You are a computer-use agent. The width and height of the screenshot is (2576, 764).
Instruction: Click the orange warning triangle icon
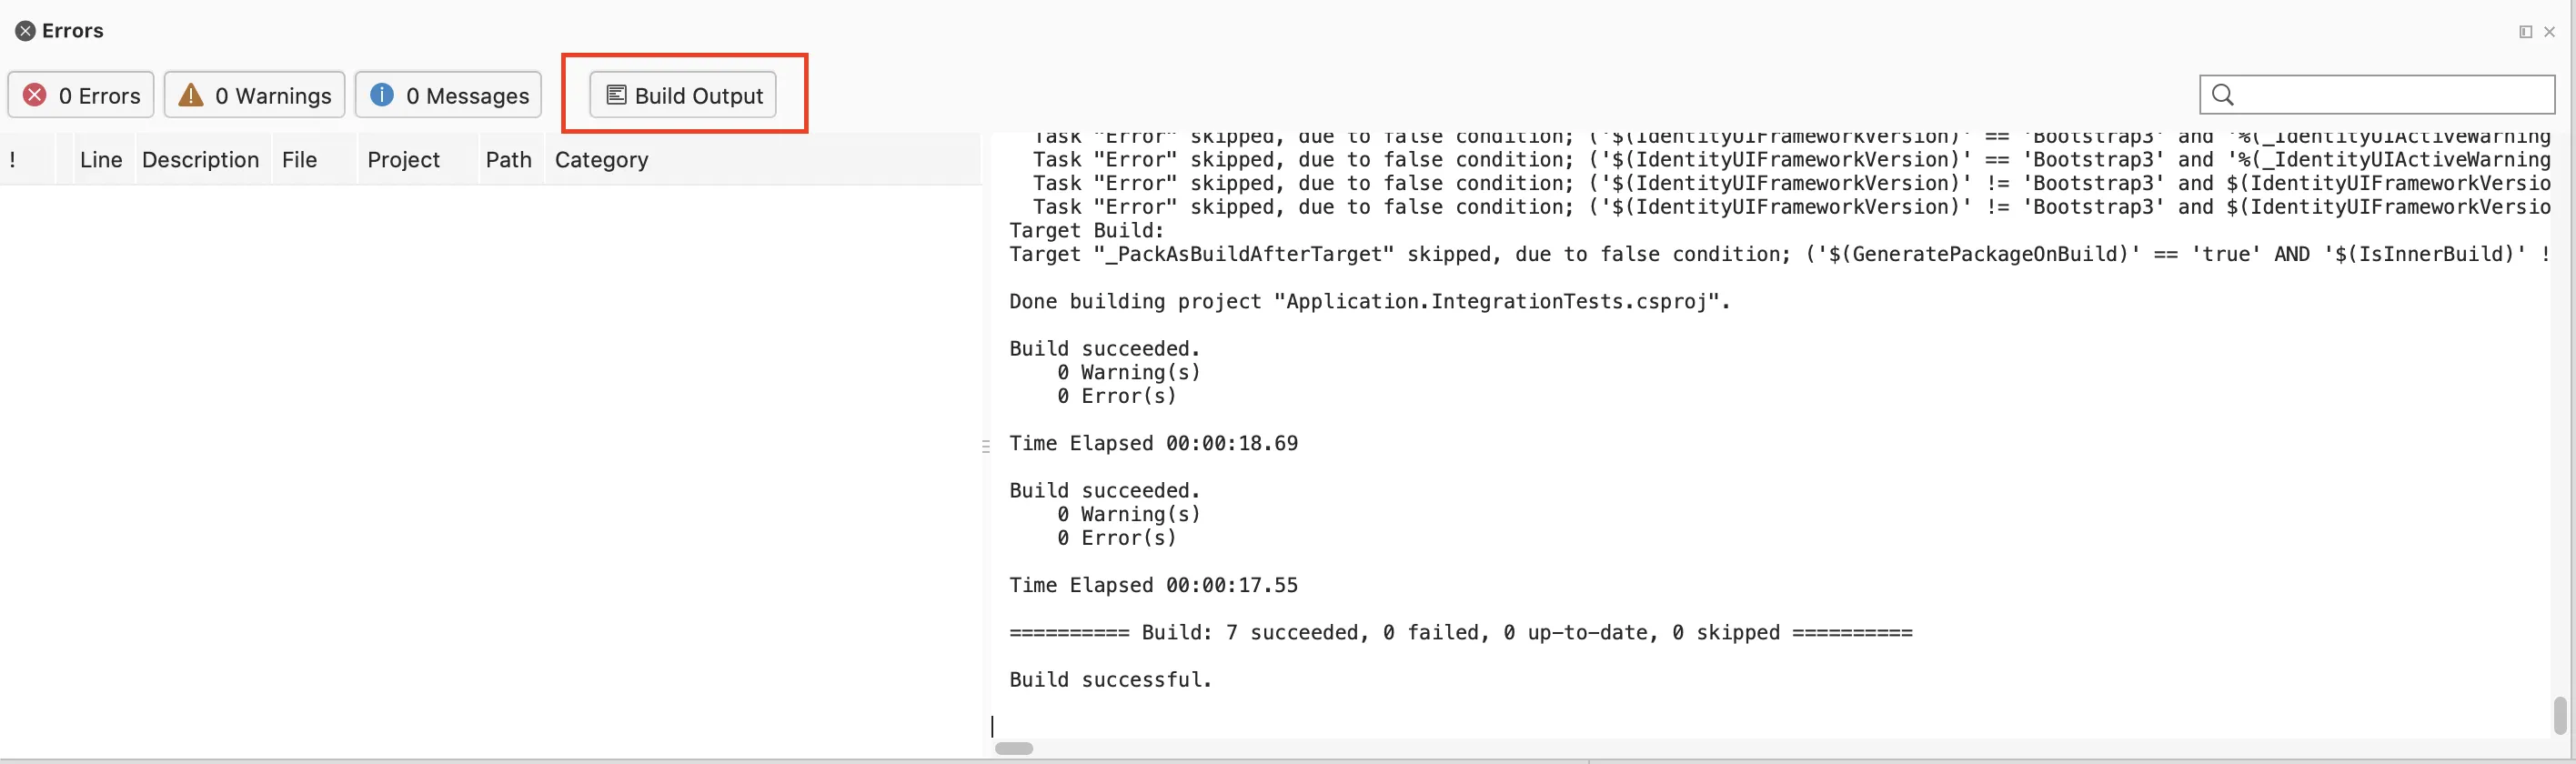[x=190, y=95]
